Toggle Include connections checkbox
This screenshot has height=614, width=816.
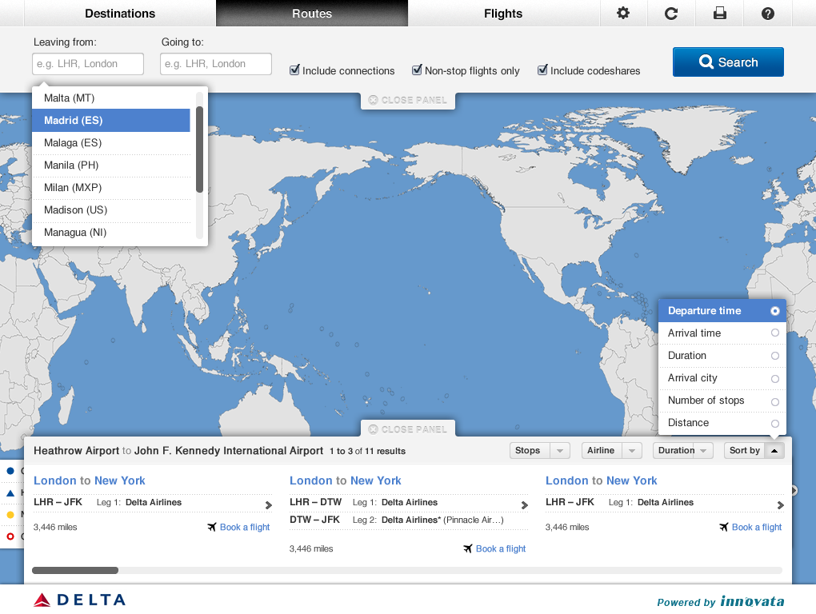click(x=294, y=70)
